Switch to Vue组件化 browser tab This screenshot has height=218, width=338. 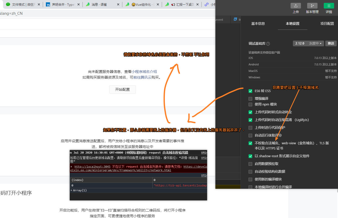(142, 4)
